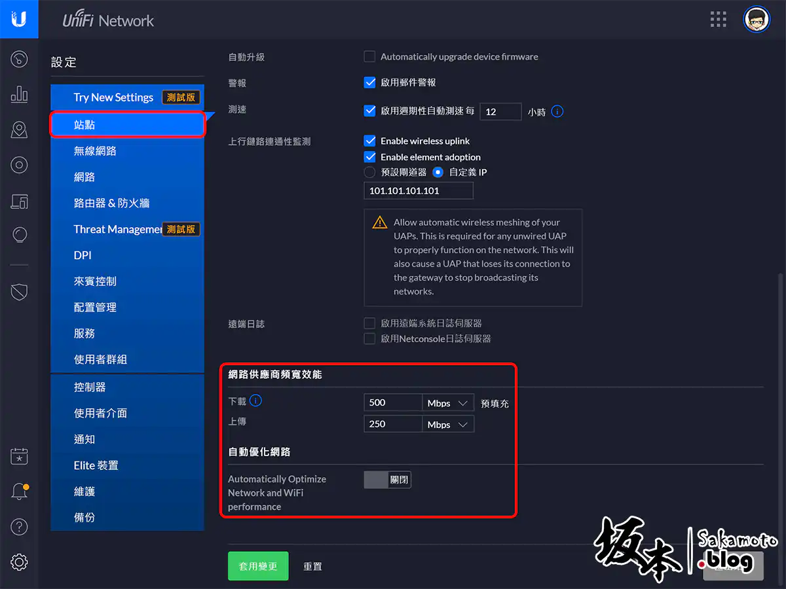
Task: Open the Settings gear icon
Action: pos(19,562)
